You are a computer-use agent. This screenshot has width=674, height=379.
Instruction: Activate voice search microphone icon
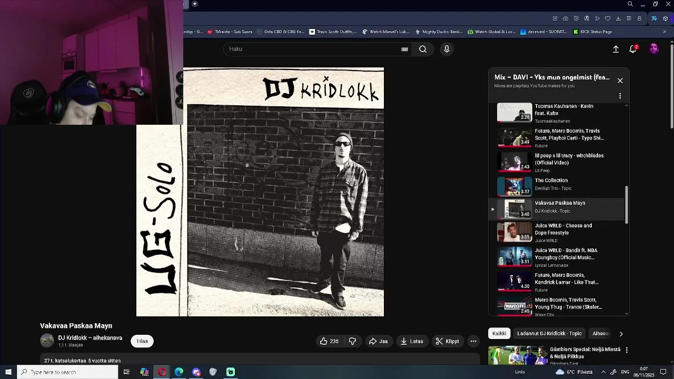pos(447,49)
